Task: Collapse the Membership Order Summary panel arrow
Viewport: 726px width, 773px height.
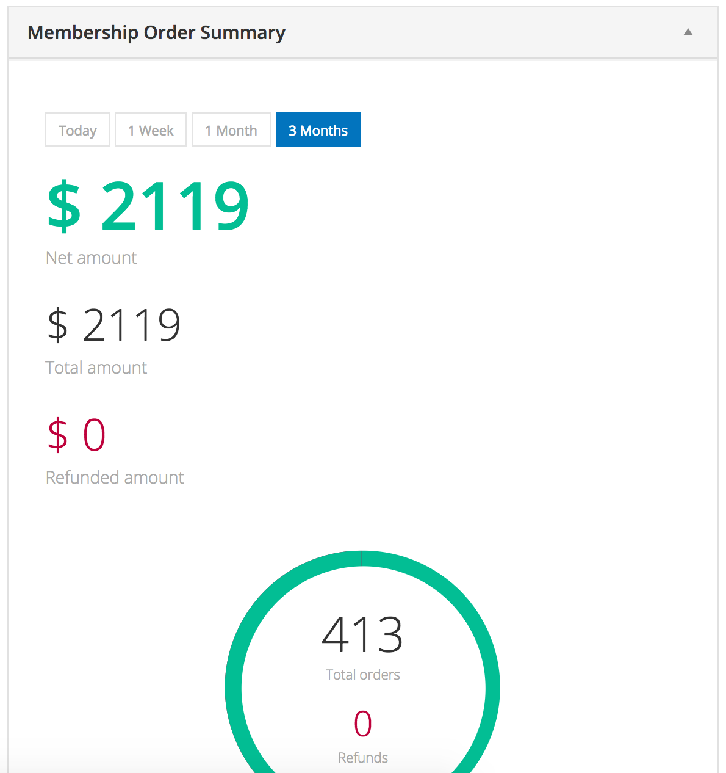Action: (688, 32)
